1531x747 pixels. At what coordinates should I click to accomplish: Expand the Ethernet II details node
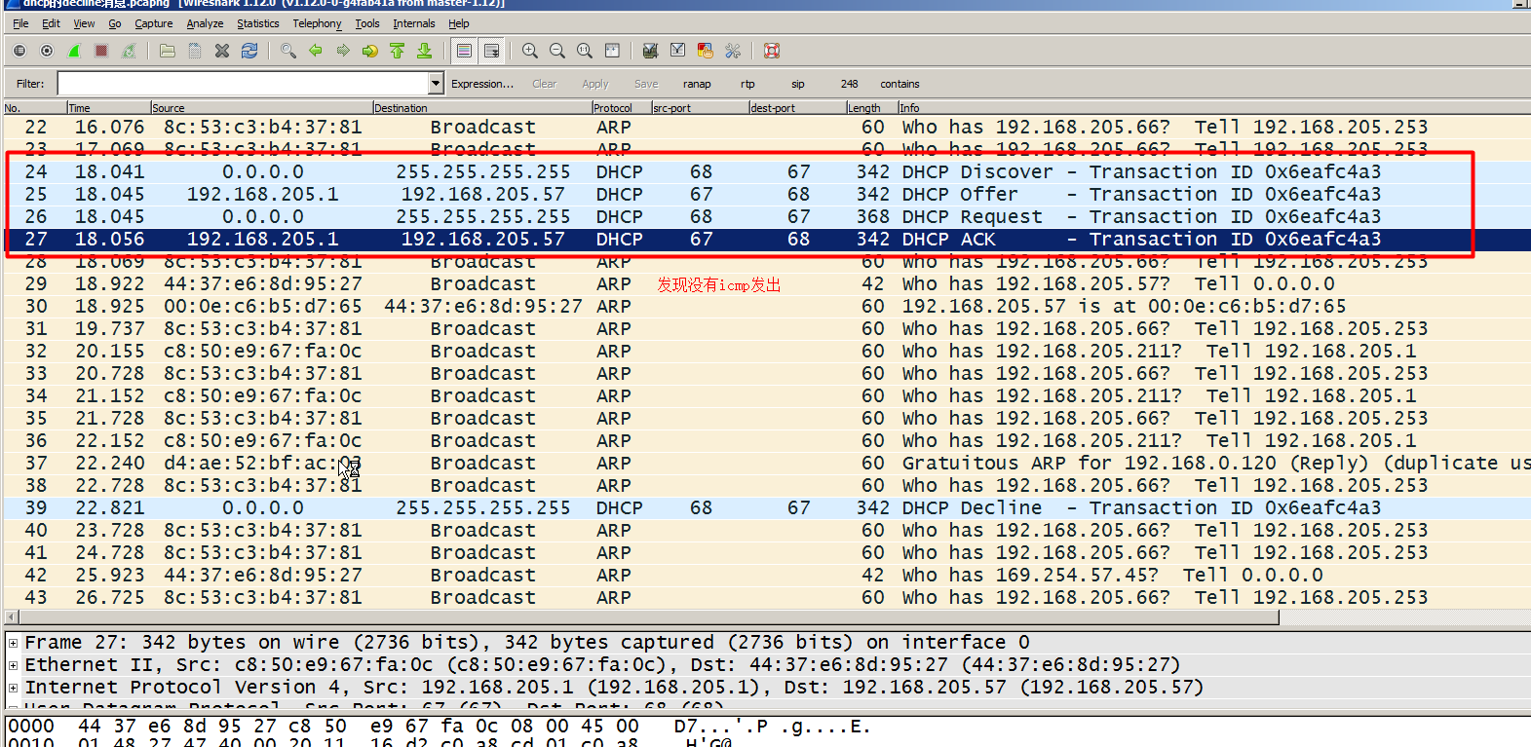tap(13, 665)
